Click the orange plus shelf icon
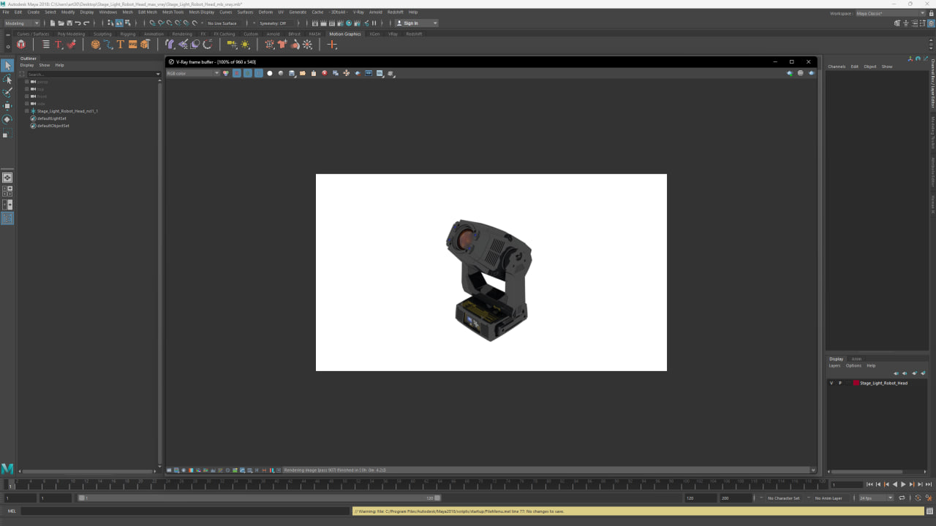The width and height of the screenshot is (936, 526). point(332,45)
